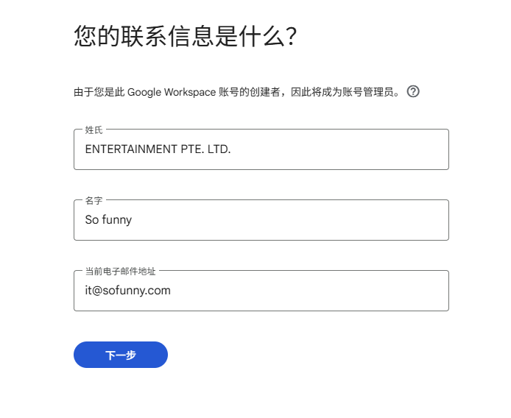Screen dimensions: 511x418
Task: Click the word LTD. in surname field
Action: pyautogui.click(x=219, y=149)
